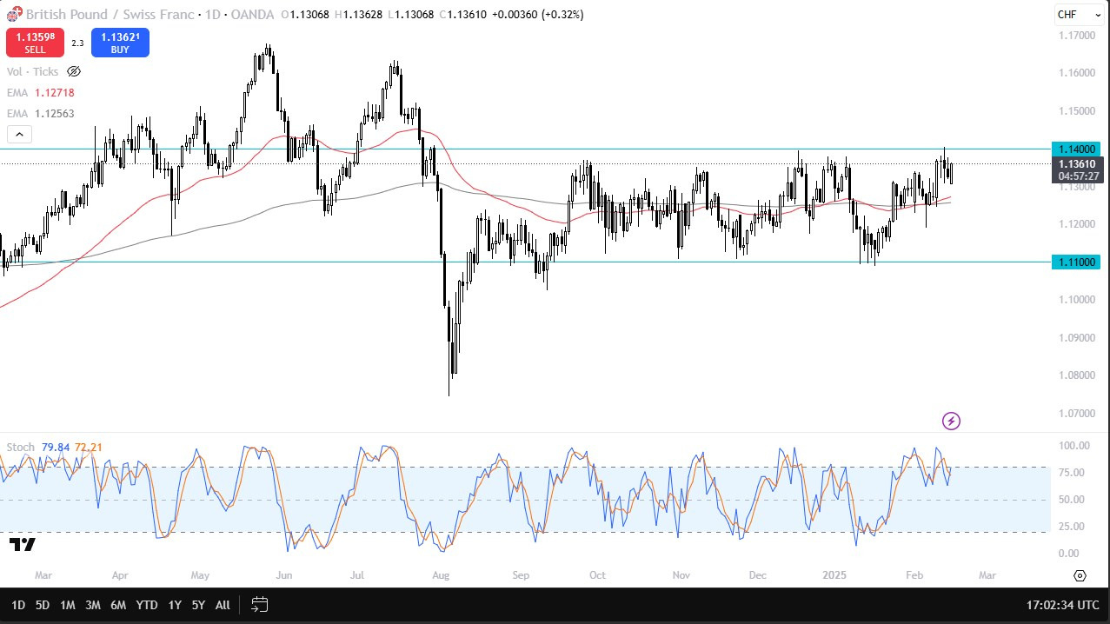Open the go-to-date calendar icon

258,604
